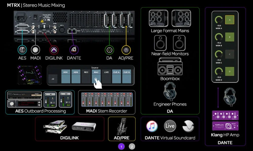Select the right Large Format Mains speaker
Screen dimensions: 253x151
pyautogui.click(x=181, y=18)
